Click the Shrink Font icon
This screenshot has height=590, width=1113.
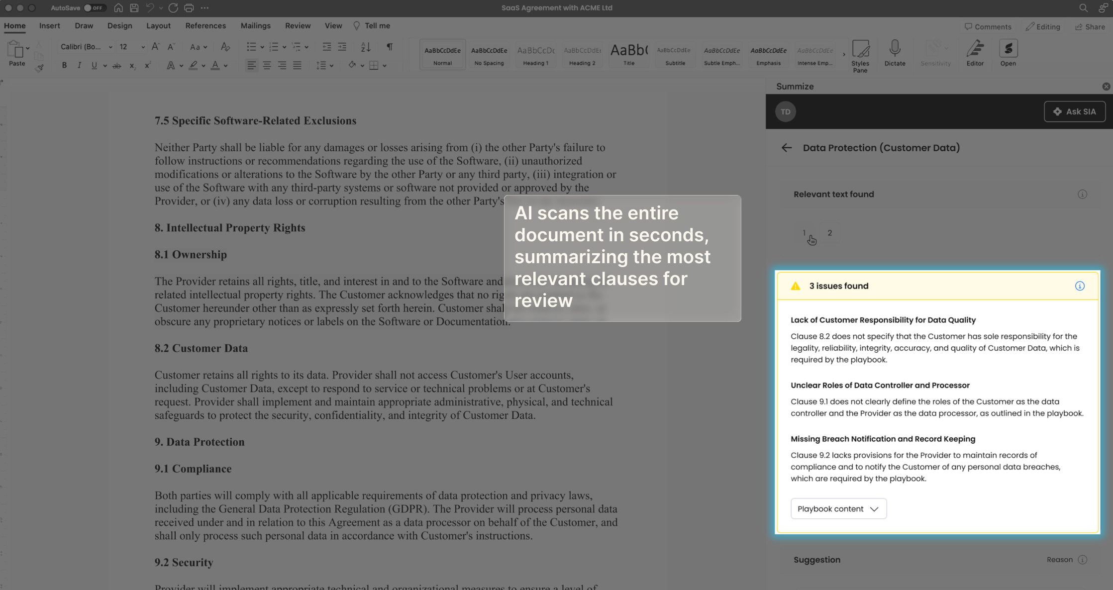pyautogui.click(x=171, y=47)
